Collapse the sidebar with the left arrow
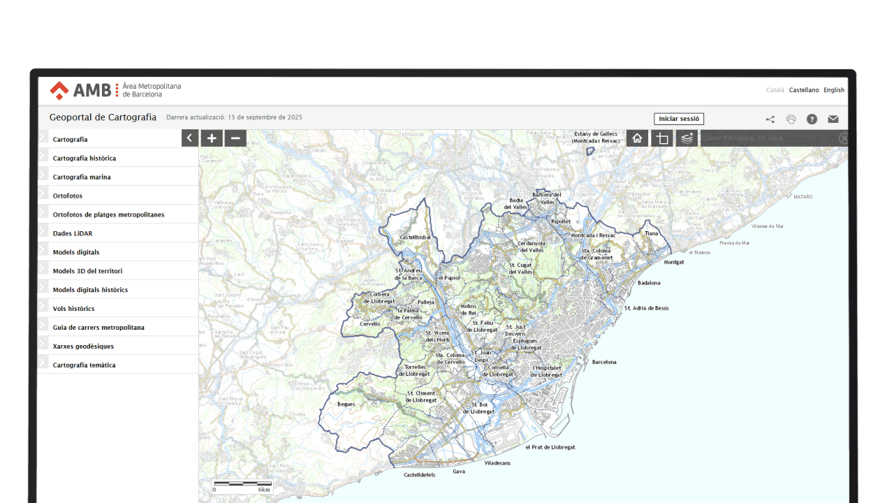The width and height of the screenshot is (894, 503). tap(189, 138)
